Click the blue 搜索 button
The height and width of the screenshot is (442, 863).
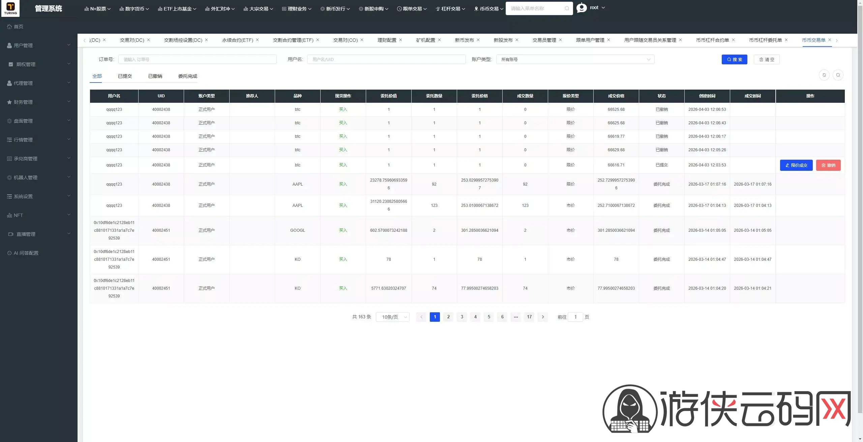point(734,60)
